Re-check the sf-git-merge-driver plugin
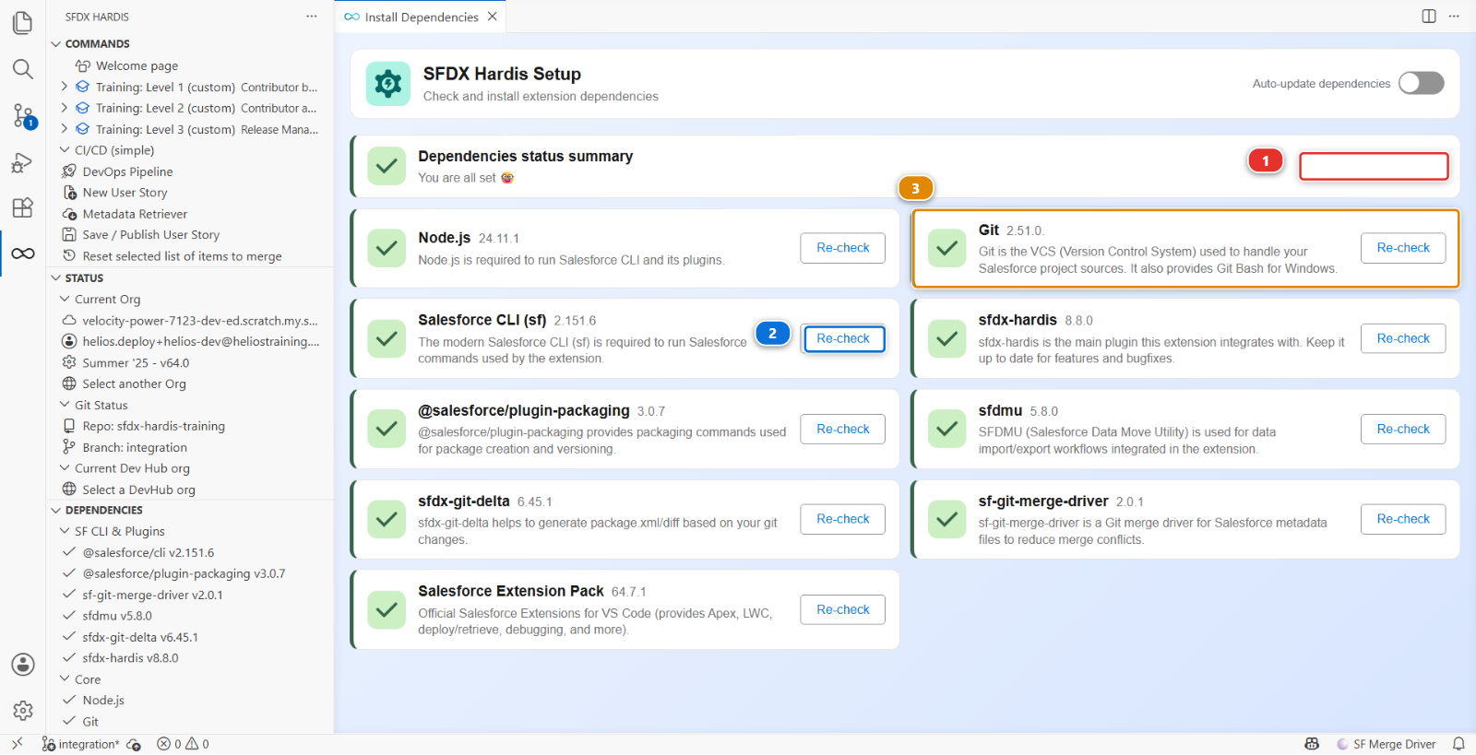Screen dimensions: 1476x755 point(1403,519)
